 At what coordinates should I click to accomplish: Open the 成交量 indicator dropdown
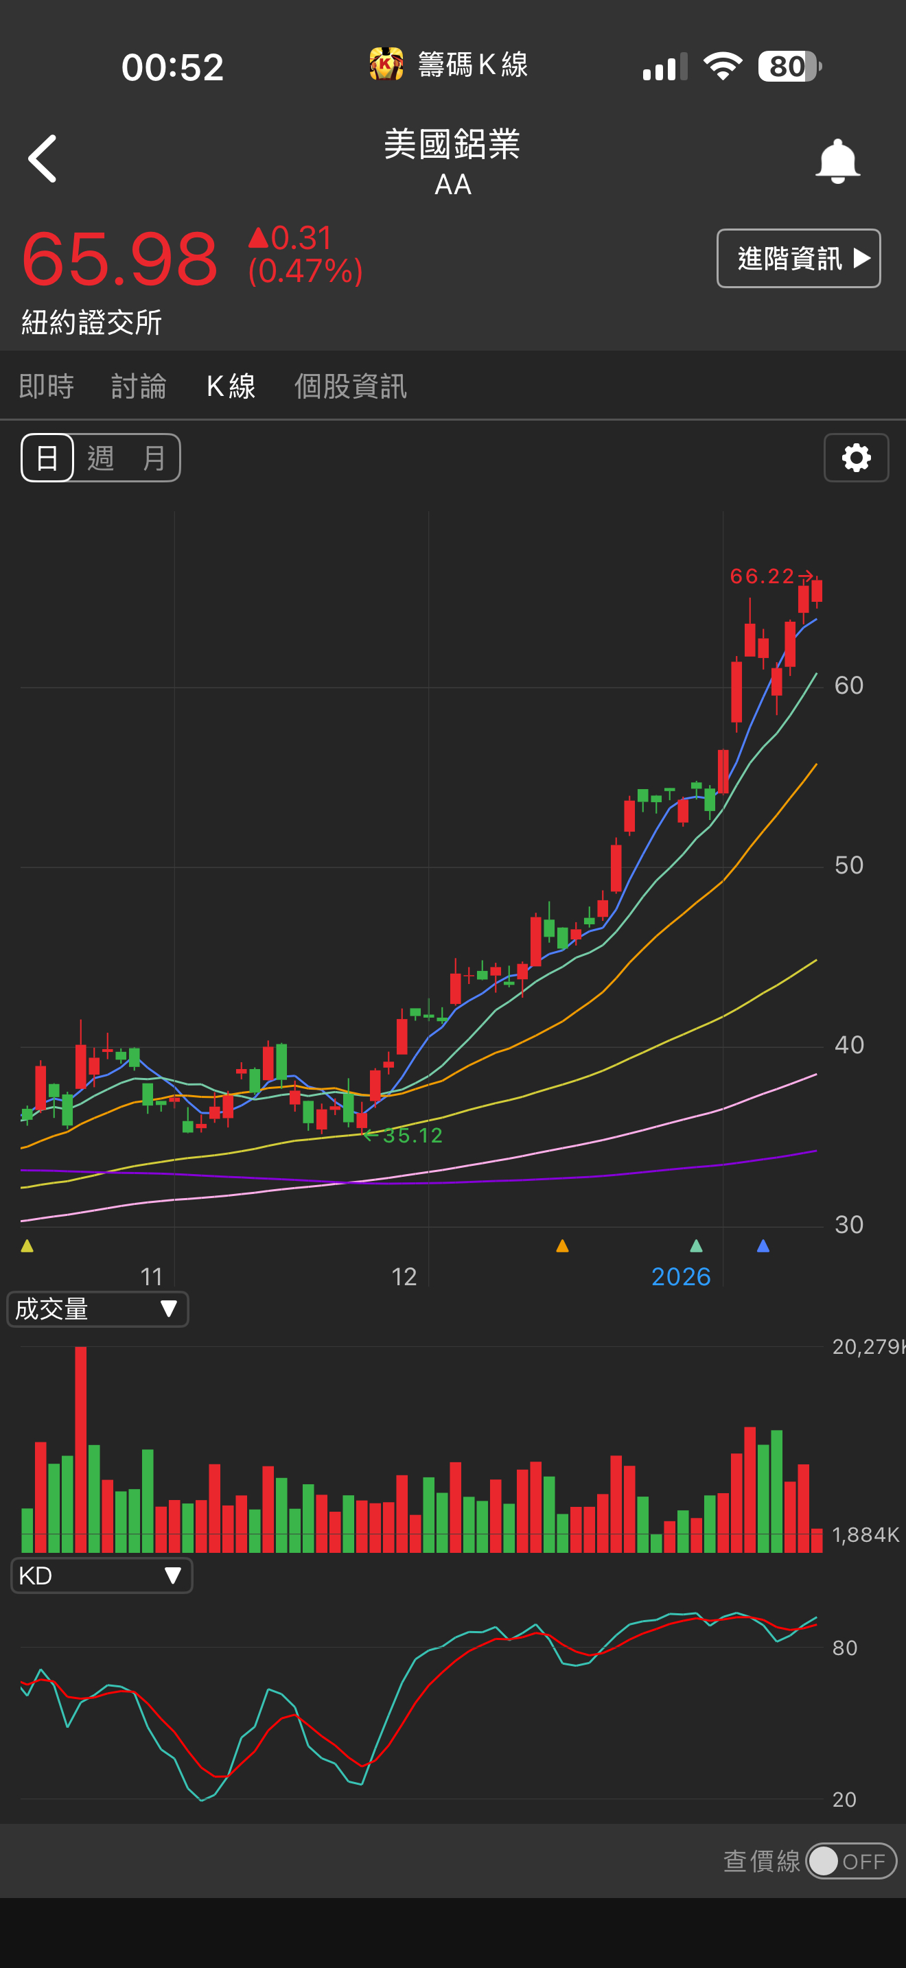[97, 1309]
